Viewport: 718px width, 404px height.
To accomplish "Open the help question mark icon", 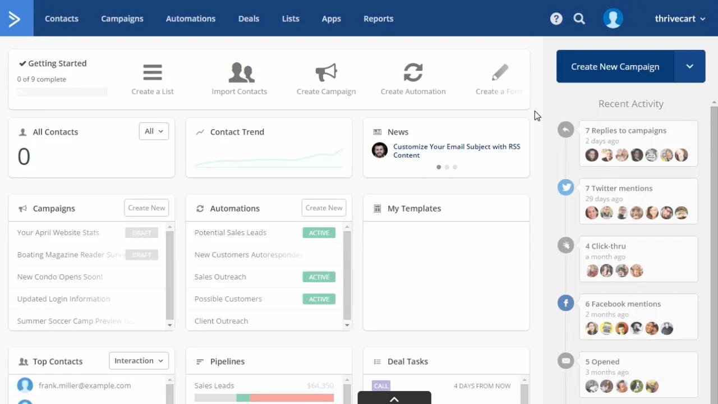I will pos(556,19).
